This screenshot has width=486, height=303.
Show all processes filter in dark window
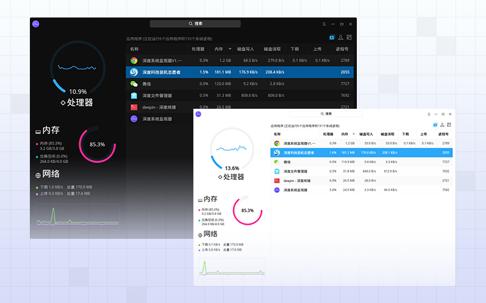[349, 38]
